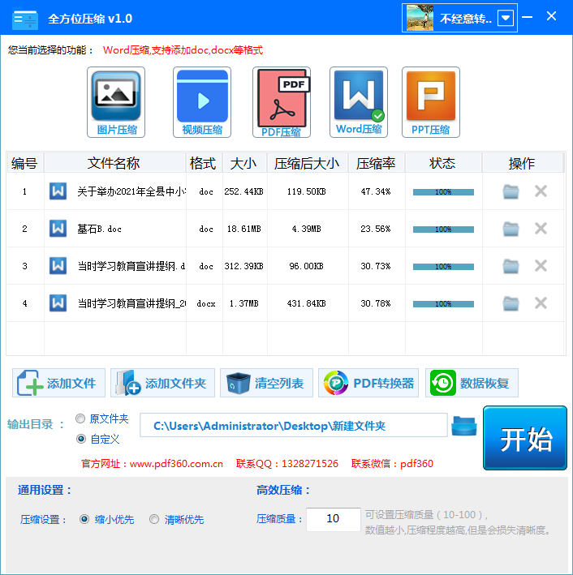Click the docx format cell in row 4
The height and width of the screenshot is (575, 573).
(206, 303)
